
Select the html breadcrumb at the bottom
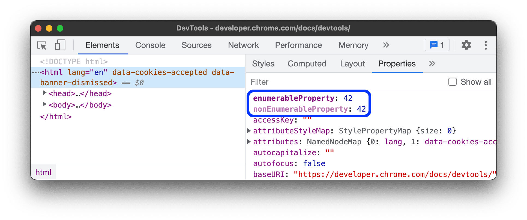pos(43,172)
